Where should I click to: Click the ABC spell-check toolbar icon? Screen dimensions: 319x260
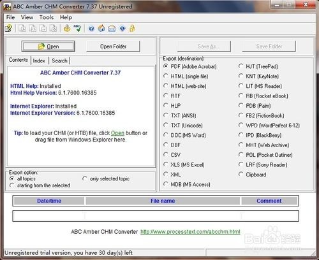pyautogui.click(x=77, y=28)
